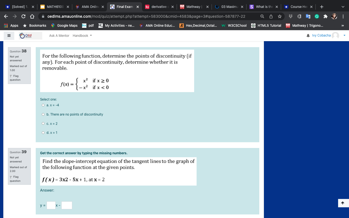Select answer choice c, x = 2
Viewport: 349px width, 218px height.
coord(43,123)
